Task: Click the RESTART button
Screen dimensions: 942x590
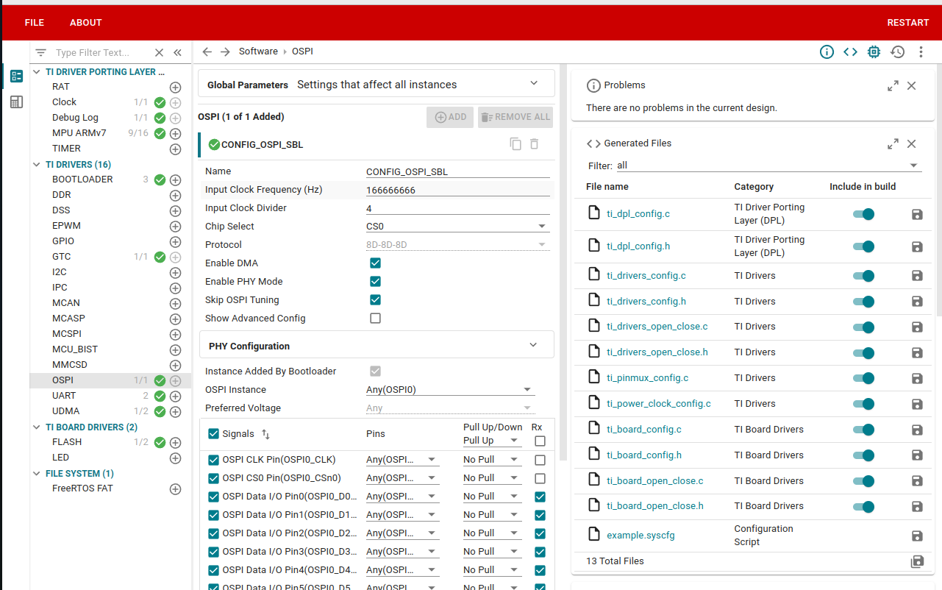Action: (x=908, y=23)
